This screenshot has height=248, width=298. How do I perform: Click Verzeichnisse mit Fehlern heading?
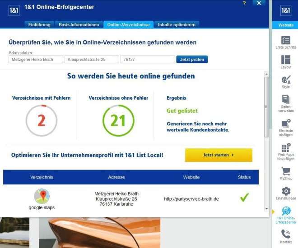(42, 98)
